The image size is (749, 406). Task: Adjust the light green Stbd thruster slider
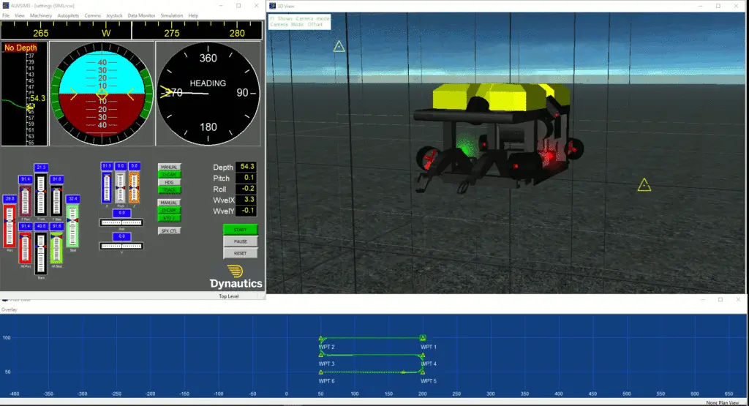[72, 226]
